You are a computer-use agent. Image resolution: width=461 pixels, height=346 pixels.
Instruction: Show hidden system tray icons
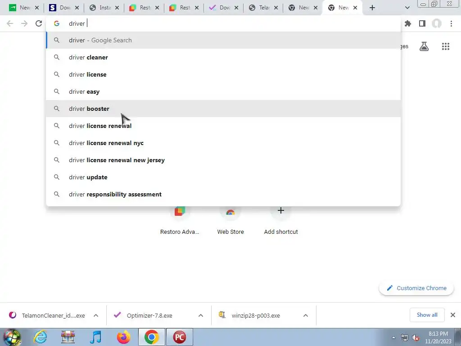(393, 337)
